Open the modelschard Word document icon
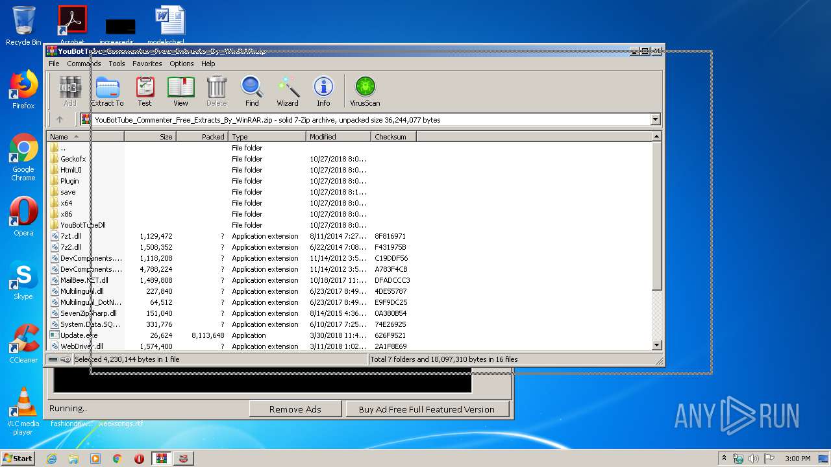Viewport: 831px width, 467px height. coord(170,26)
